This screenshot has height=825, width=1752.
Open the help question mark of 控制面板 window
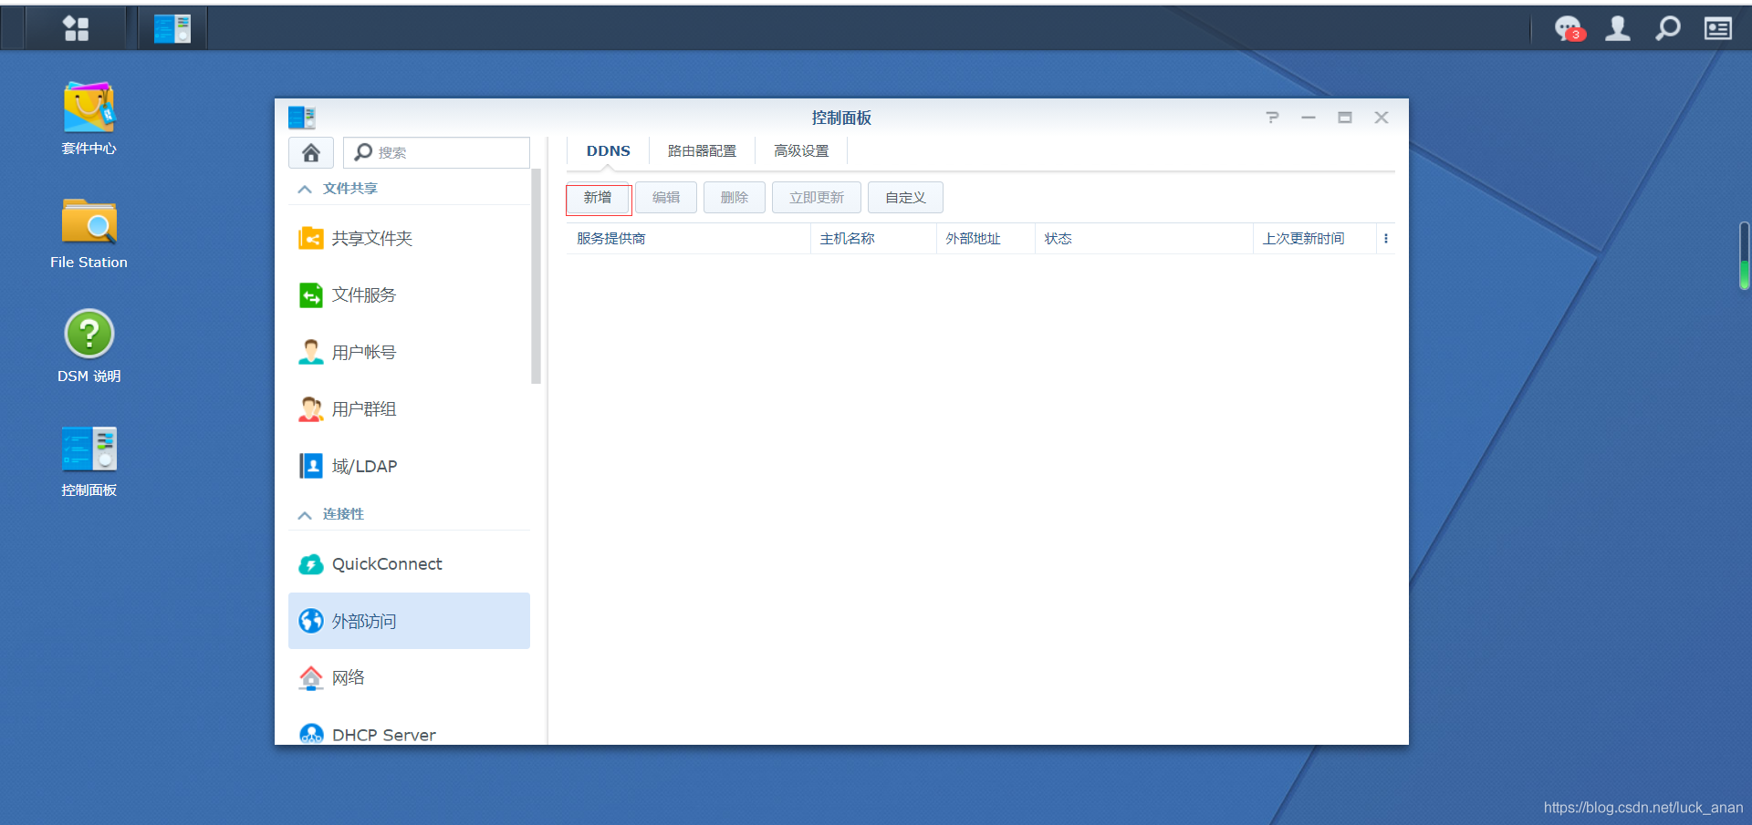point(1272,118)
